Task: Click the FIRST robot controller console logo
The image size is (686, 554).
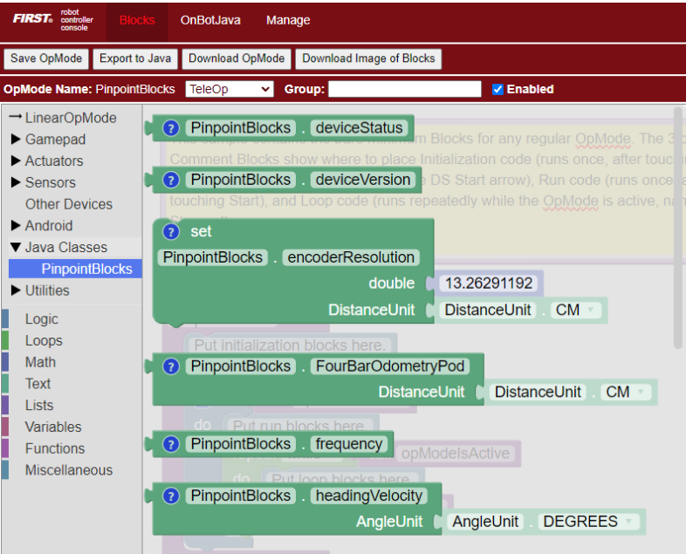Action: point(52,20)
